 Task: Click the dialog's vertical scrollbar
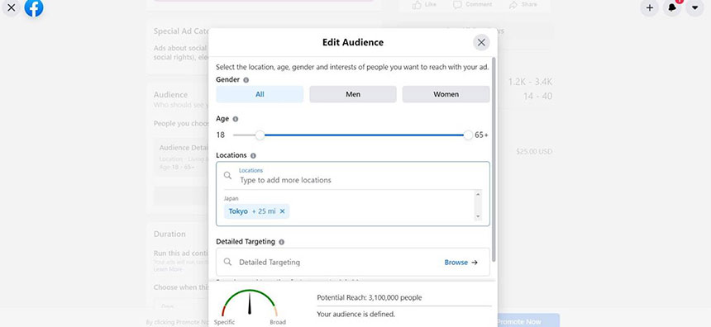pyautogui.click(x=494, y=159)
